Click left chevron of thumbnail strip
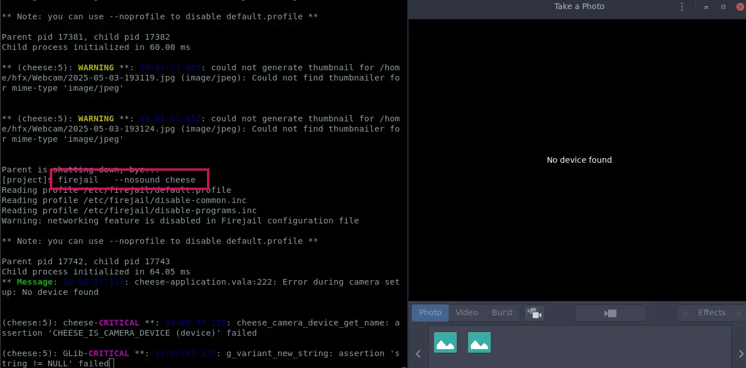Screen dimensions: 746x368 coord(418,354)
